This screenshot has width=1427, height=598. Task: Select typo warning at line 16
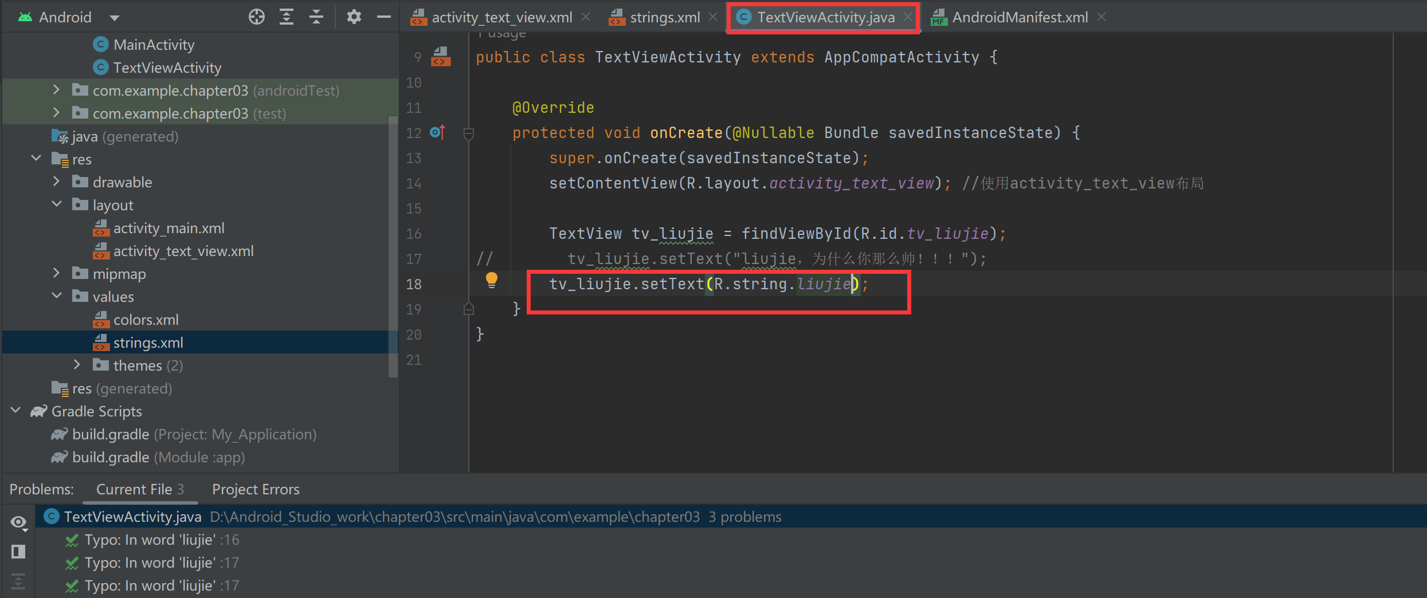162,540
